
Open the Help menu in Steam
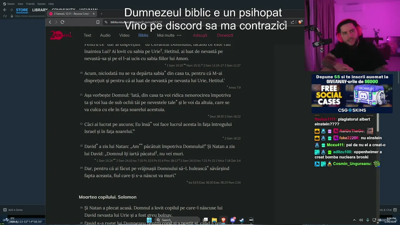coord(51,4)
